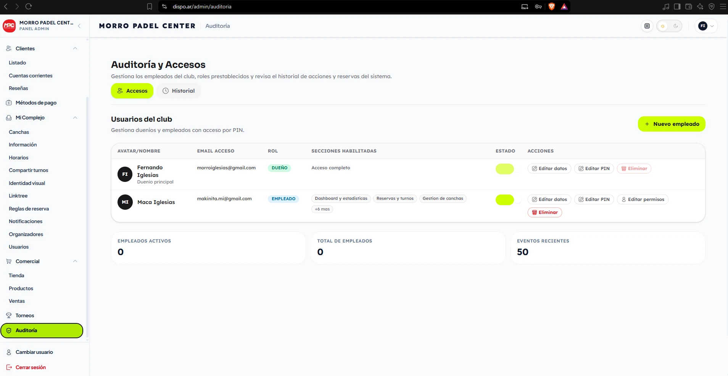This screenshot has height=376, width=728.
Task: Open the browser hamburger menu
Action: pos(723,6)
